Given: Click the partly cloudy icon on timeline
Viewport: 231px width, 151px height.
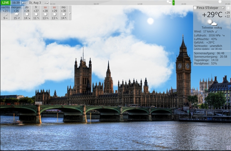Looking at the screenshot, I should [x=169, y=2].
